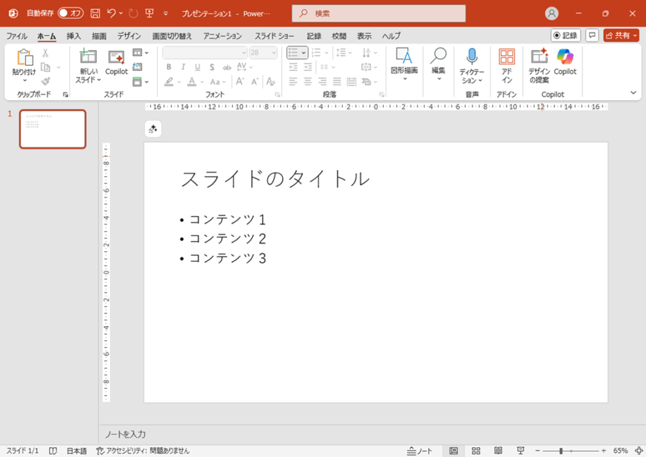The height and width of the screenshot is (457, 646).
Task: Switch to Slide Sorter view icon
Action: pos(476,451)
